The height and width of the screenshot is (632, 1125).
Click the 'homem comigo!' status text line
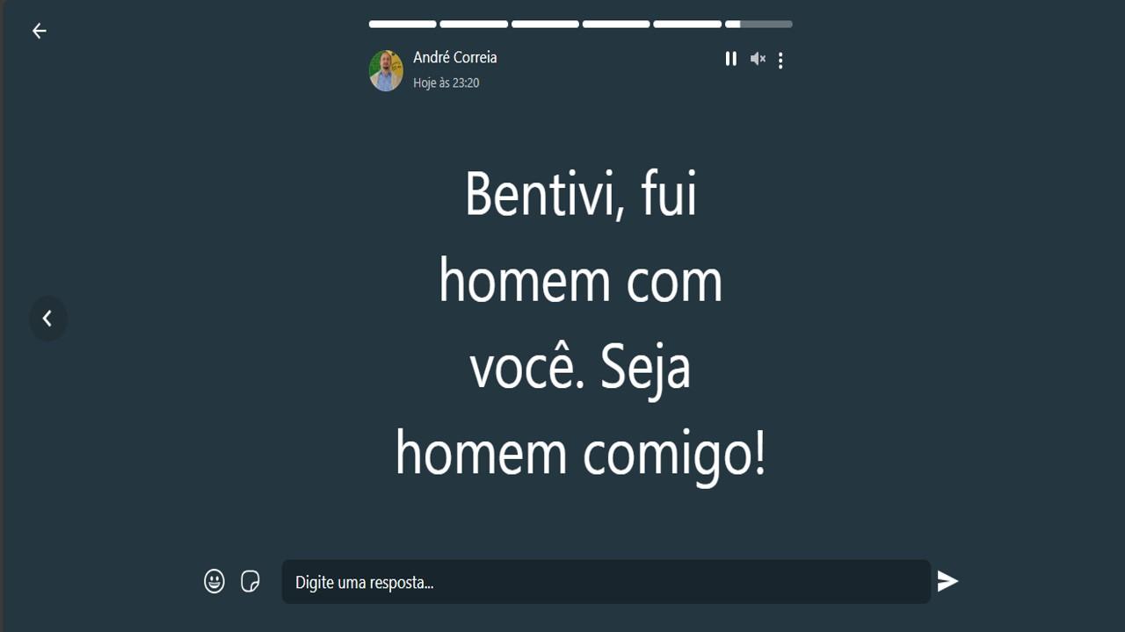coord(581,455)
